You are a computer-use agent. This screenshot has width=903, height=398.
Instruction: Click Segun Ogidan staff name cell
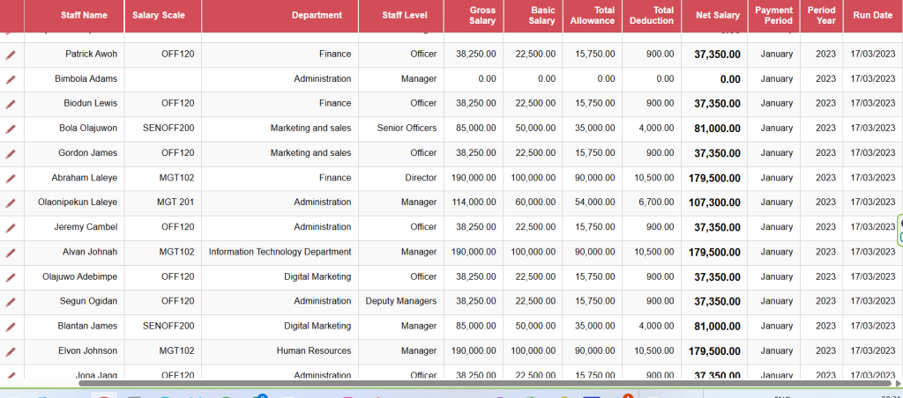click(x=91, y=301)
